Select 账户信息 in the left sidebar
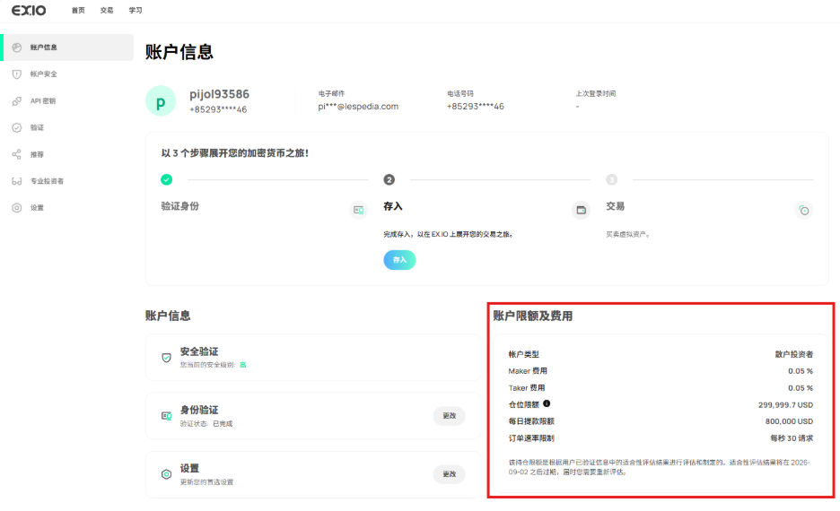This screenshot has width=840, height=511. tap(67, 48)
